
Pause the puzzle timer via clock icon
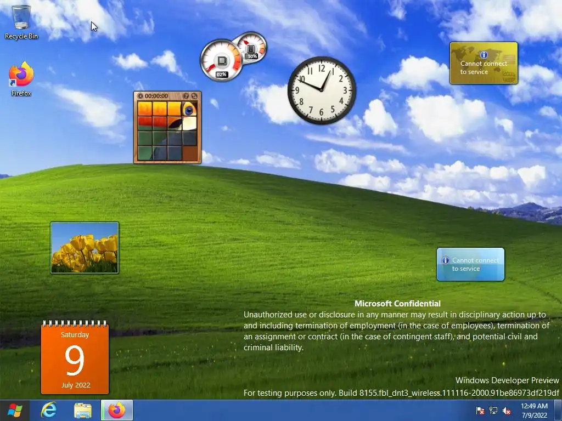[x=140, y=96]
